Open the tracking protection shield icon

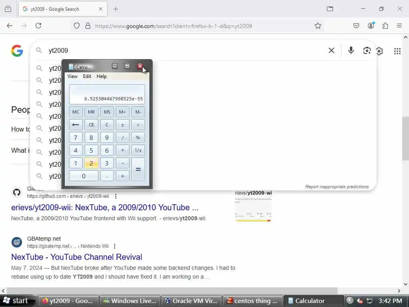click(x=76, y=26)
